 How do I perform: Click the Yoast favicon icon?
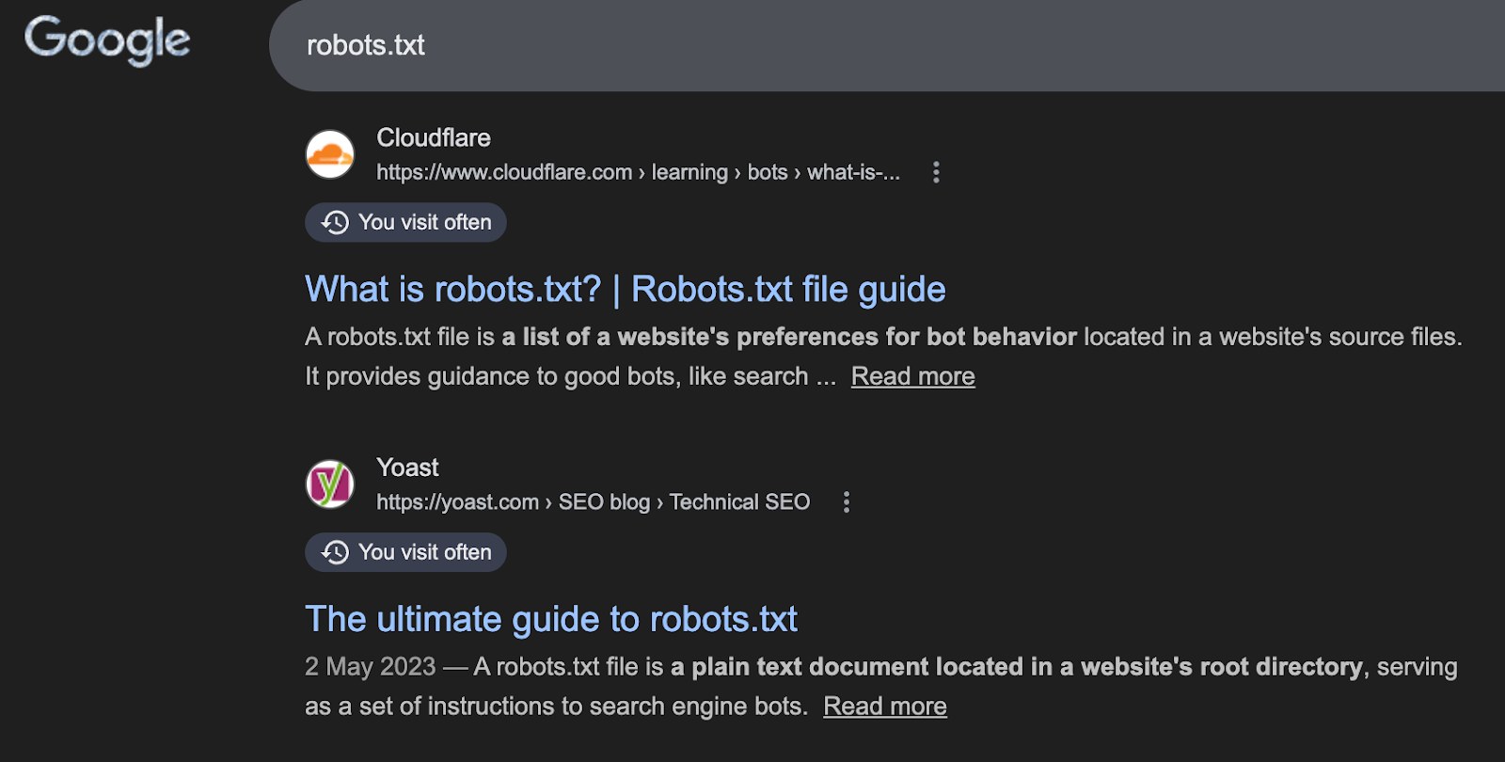click(x=330, y=483)
